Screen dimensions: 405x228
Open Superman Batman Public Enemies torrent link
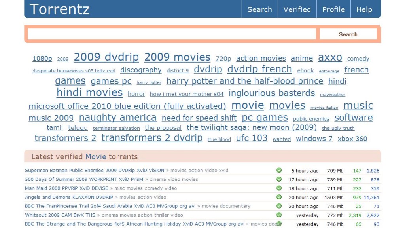click(x=95, y=171)
